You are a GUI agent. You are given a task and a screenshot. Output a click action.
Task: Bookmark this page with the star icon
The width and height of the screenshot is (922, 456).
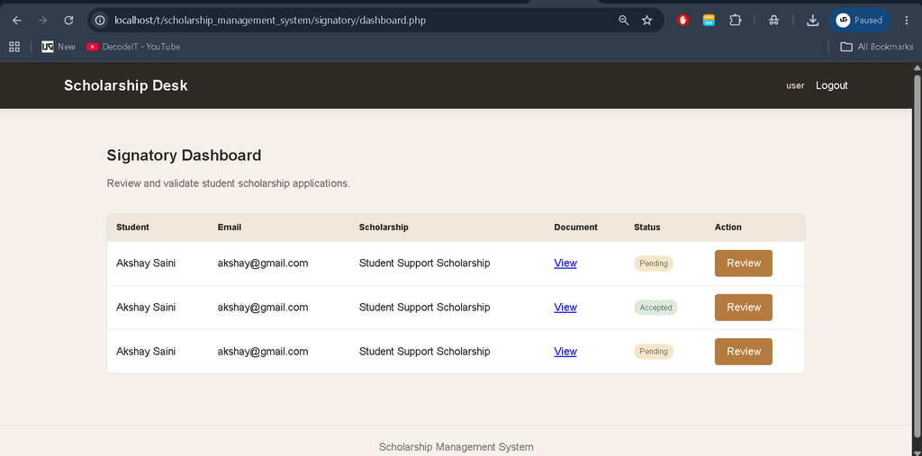pyautogui.click(x=646, y=21)
